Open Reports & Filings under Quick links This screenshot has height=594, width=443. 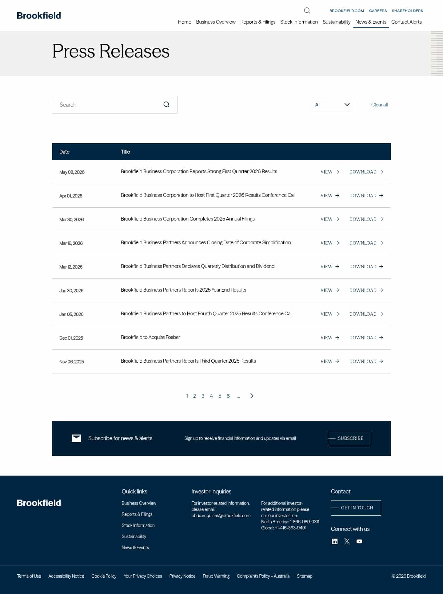pyautogui.click(x=137, y=514)
